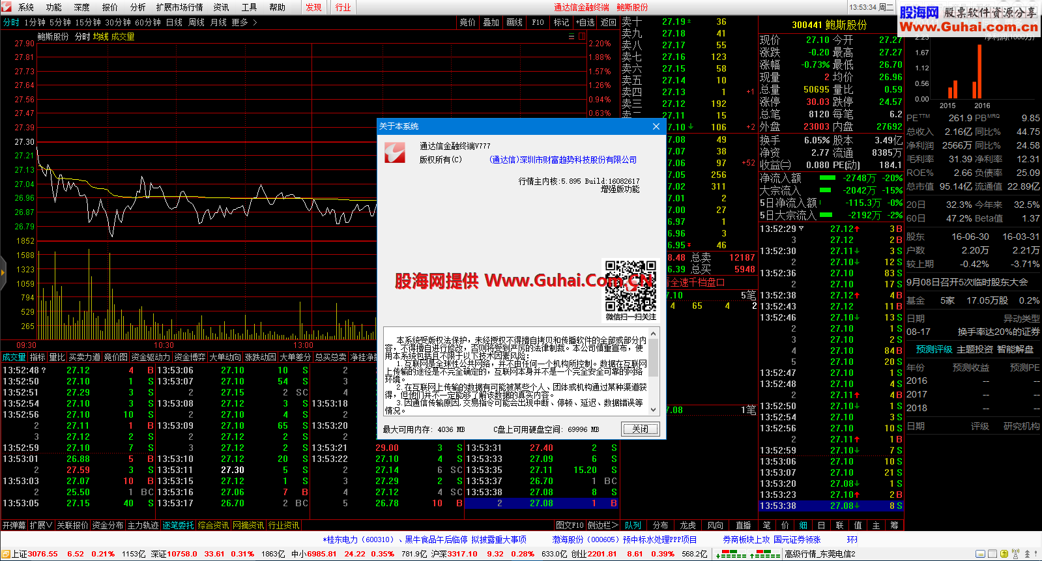Click the 叠加 toolbar button

(491, 22)
